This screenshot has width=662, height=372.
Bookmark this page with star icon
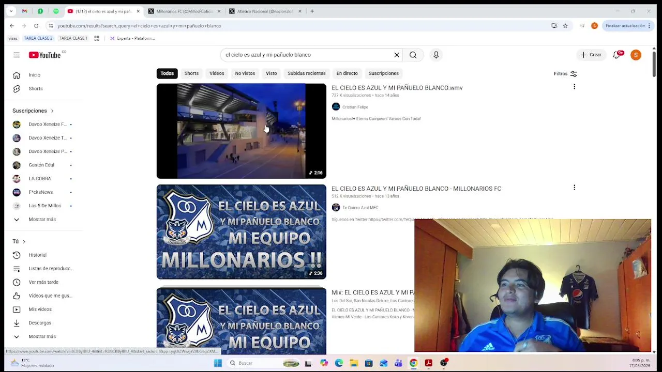565,26
